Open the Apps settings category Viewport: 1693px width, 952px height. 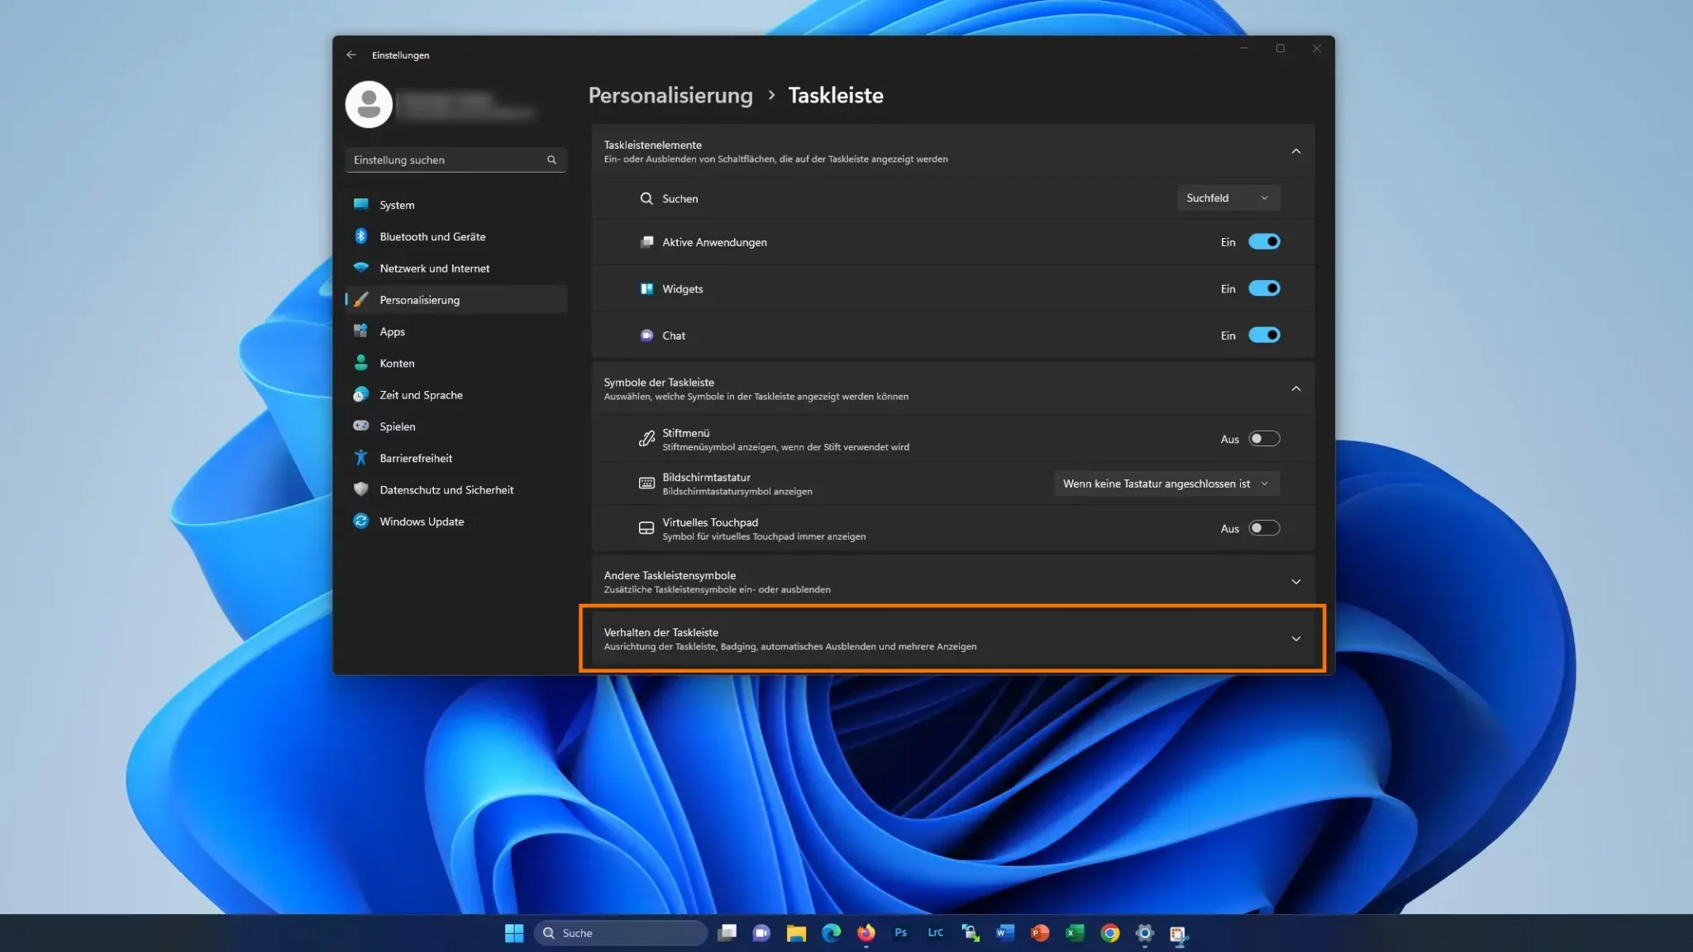455,331
